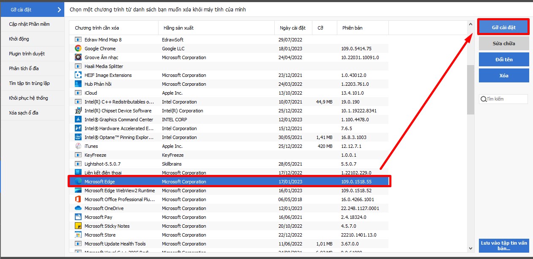Click the Microsoft Office Professional Plus icon
This screenshot has height=259, width=533.
tap(78, 199)
